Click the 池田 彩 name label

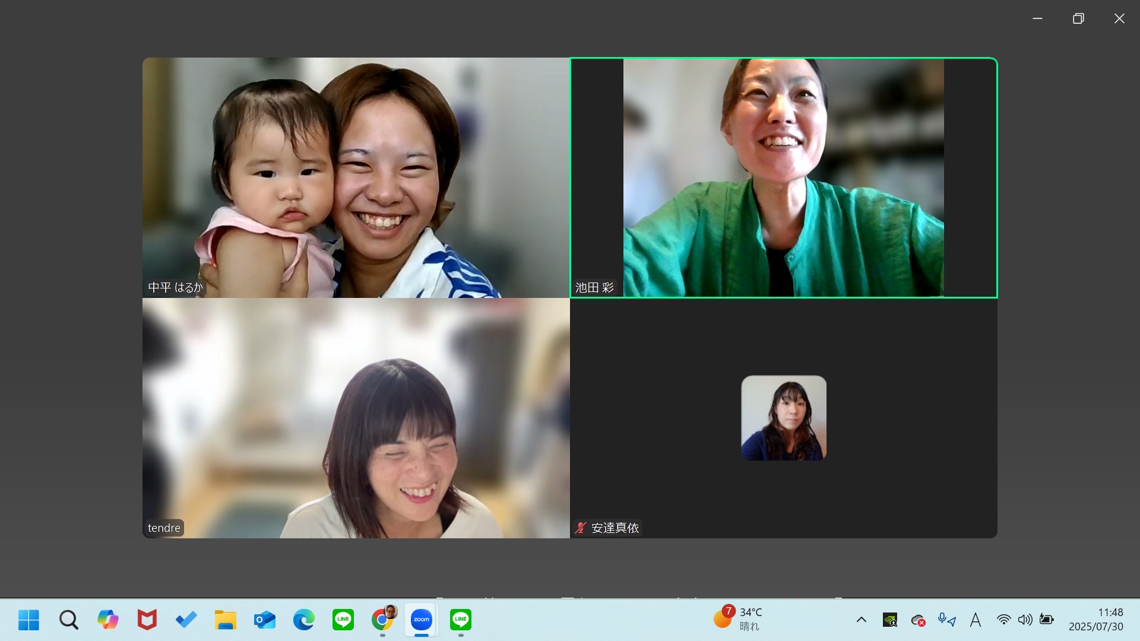click(x=594, y=288)
